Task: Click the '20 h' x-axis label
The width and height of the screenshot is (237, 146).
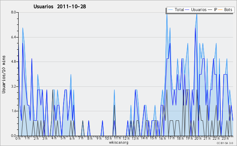Action: coord(198,138)
